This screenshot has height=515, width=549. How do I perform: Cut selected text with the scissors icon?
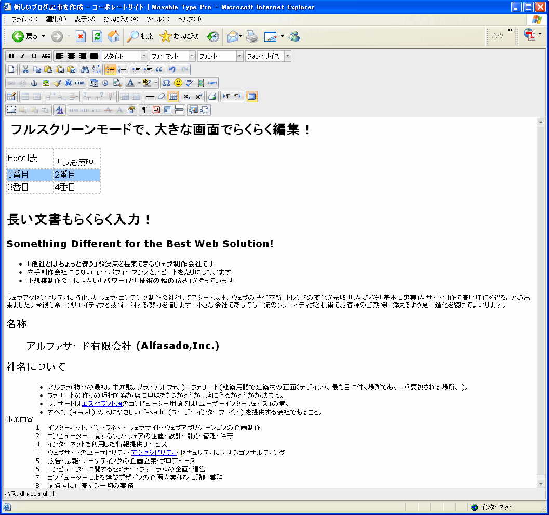pos(25,69)
